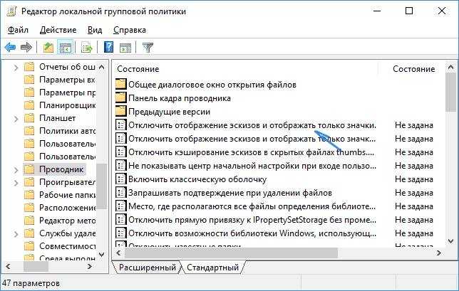This screenshot has width=459, height=291.
Task: Expand the Службы удале tree node
Action: point(16,234)
